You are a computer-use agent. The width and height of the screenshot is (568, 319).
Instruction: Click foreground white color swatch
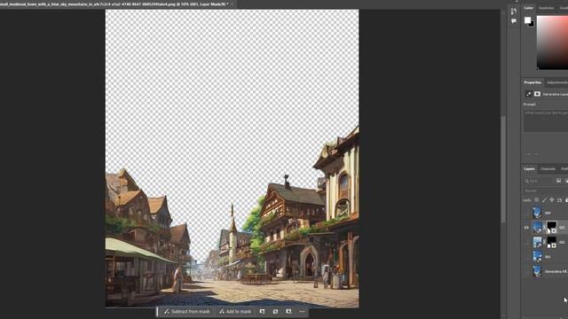pyautogui.click(x=527, y=20)
